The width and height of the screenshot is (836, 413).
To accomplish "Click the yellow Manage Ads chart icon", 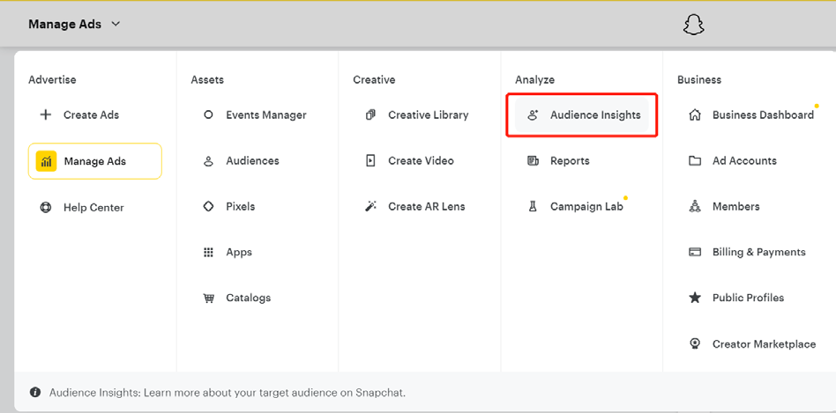I will pyautogui.click(x=47, y=161).
